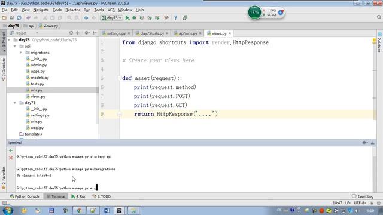Close terminal session with red X
Image resolution: width=383 pixels, height=215 pixels.
pyautogui.click(x=11, y=158)
